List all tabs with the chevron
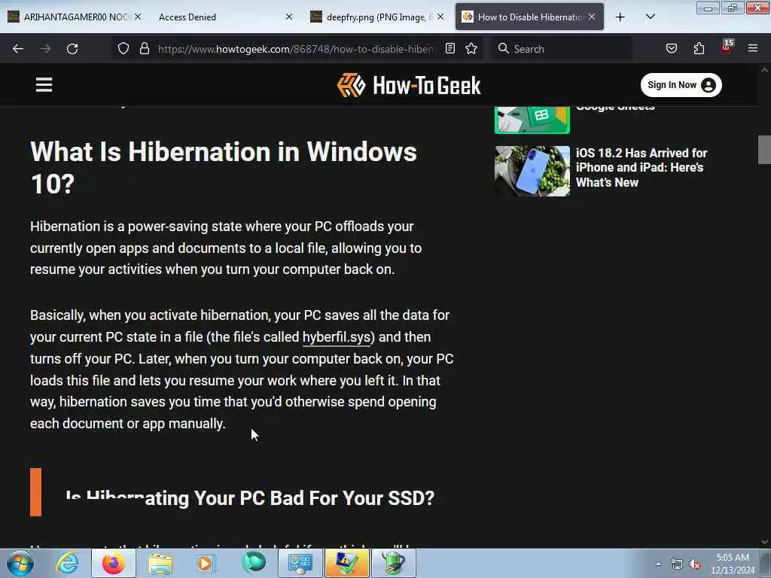Viewport: 771px width, 578px height. point(650,17)
